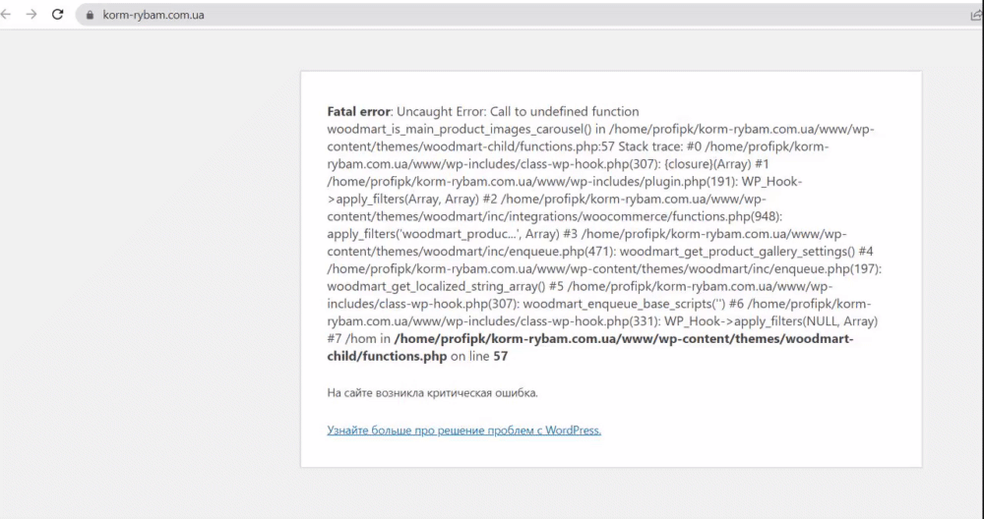
Task: Open the share icon in the address bar
Action: point(975,15)
